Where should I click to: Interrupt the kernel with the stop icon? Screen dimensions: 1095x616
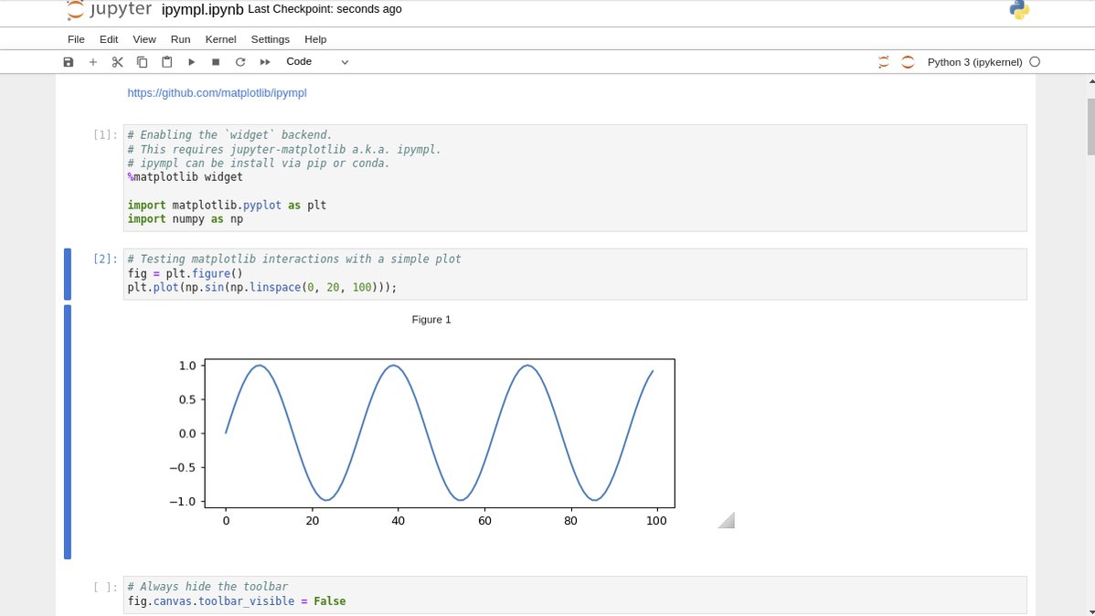(x=216, y=62)
